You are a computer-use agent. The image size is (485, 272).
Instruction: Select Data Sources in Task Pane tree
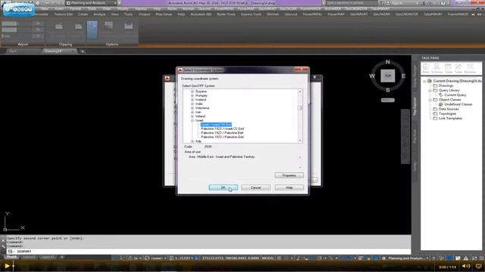[449, 109]
